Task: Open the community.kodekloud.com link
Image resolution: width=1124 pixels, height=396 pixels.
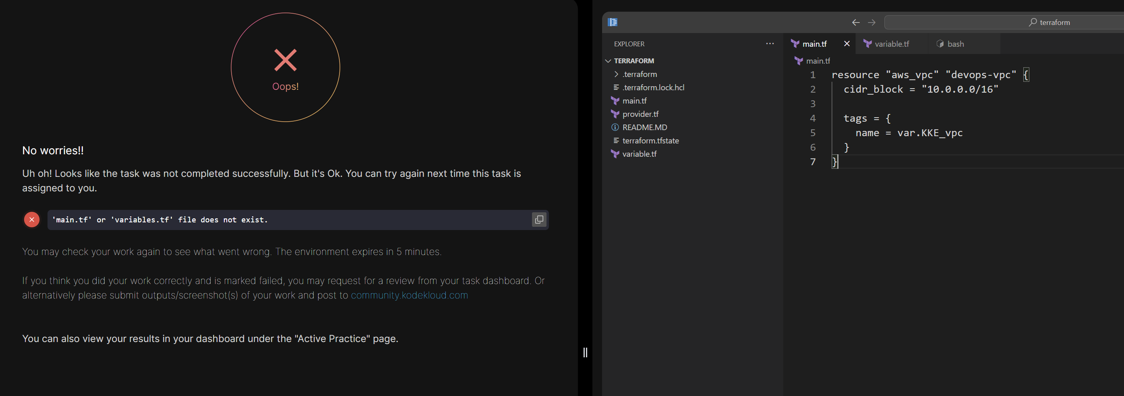Action: pos(409,295)
